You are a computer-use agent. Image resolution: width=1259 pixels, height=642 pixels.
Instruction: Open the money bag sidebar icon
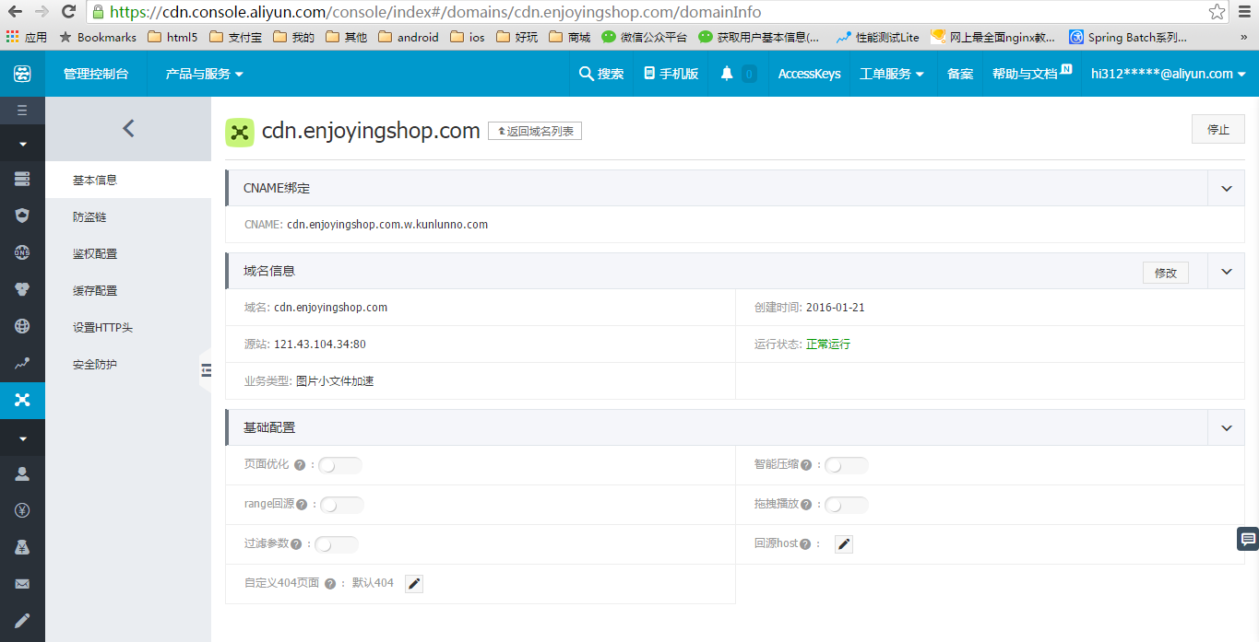pos(22,547)
